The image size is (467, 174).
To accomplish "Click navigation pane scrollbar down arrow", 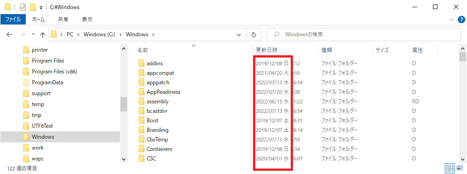I will point(124,159).
